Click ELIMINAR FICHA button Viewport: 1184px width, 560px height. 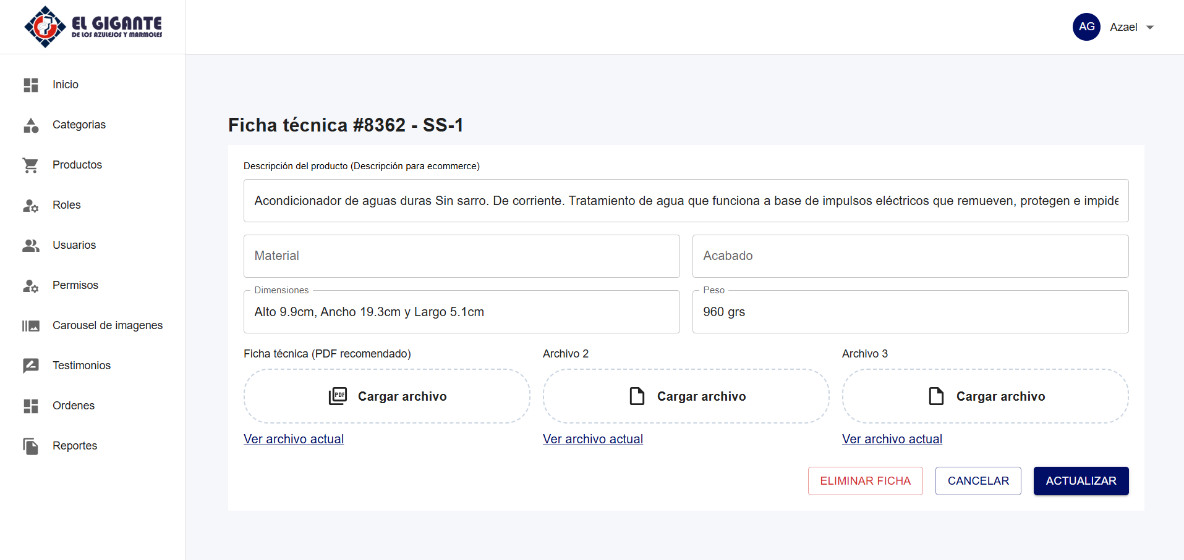(x=865, y=480)
